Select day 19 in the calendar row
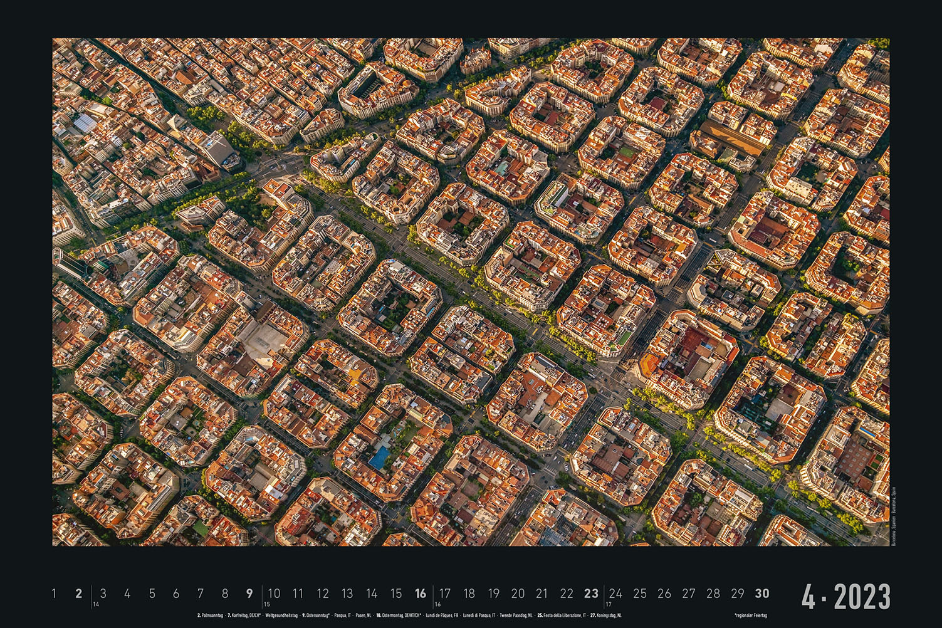Image resolution: width=942 pixels, height=628 pixels. tap(494, 593)
